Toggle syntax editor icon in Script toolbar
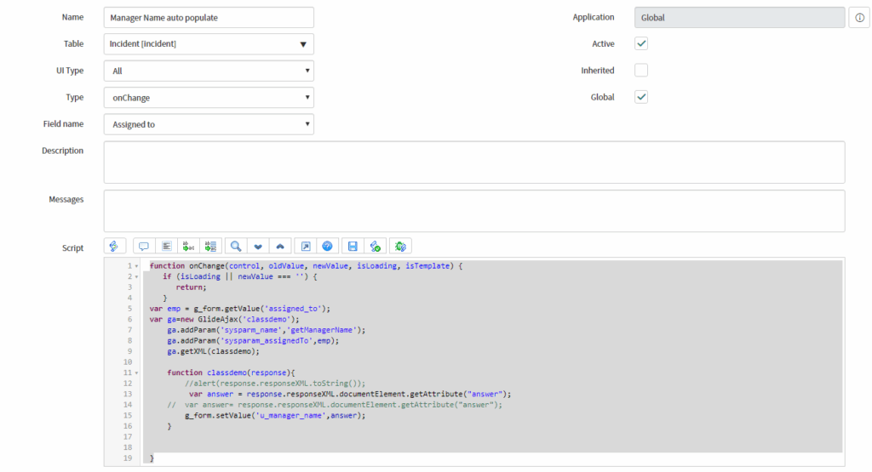This screenshot has height=472, width=872. 115,246
